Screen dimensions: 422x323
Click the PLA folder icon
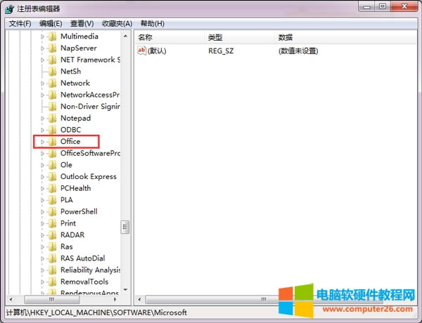pyautogui.click(x=53, y=200)
